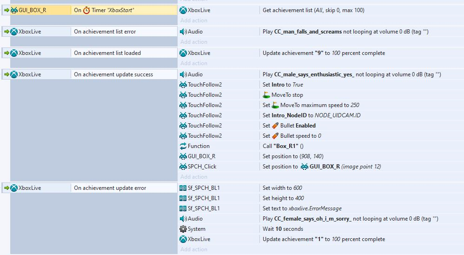Select the 'Play CC_female_says_oh_i_m_sorry_' action text
This screenshot has height=255, width=464.
[x=351, y=219]
